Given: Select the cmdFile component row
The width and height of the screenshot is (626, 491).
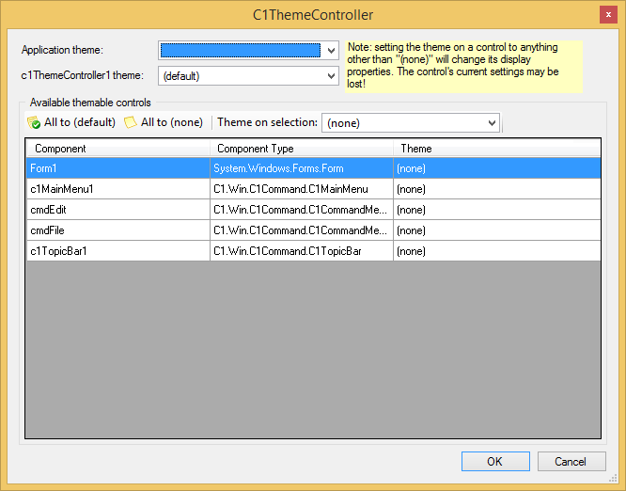Looking at the screenshot, I should tap(117, 230).
